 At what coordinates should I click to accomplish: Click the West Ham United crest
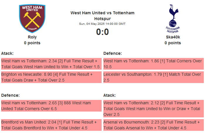pyautogui.click(x=32, y=18)
